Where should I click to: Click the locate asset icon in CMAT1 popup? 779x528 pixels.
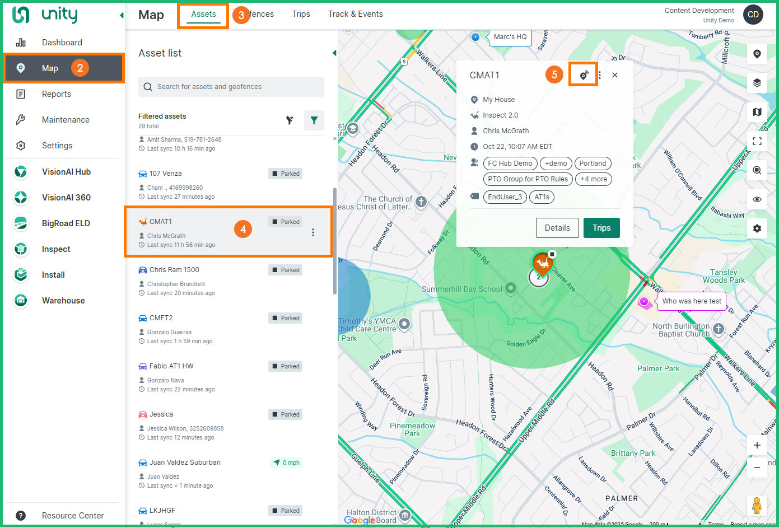(x=584, y=75)
